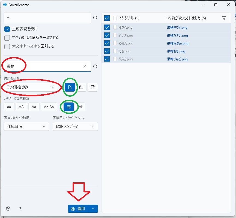This screenshot has width=236, height=218.
Task: Open the filter icon in the list header
Action: [224, 18]
